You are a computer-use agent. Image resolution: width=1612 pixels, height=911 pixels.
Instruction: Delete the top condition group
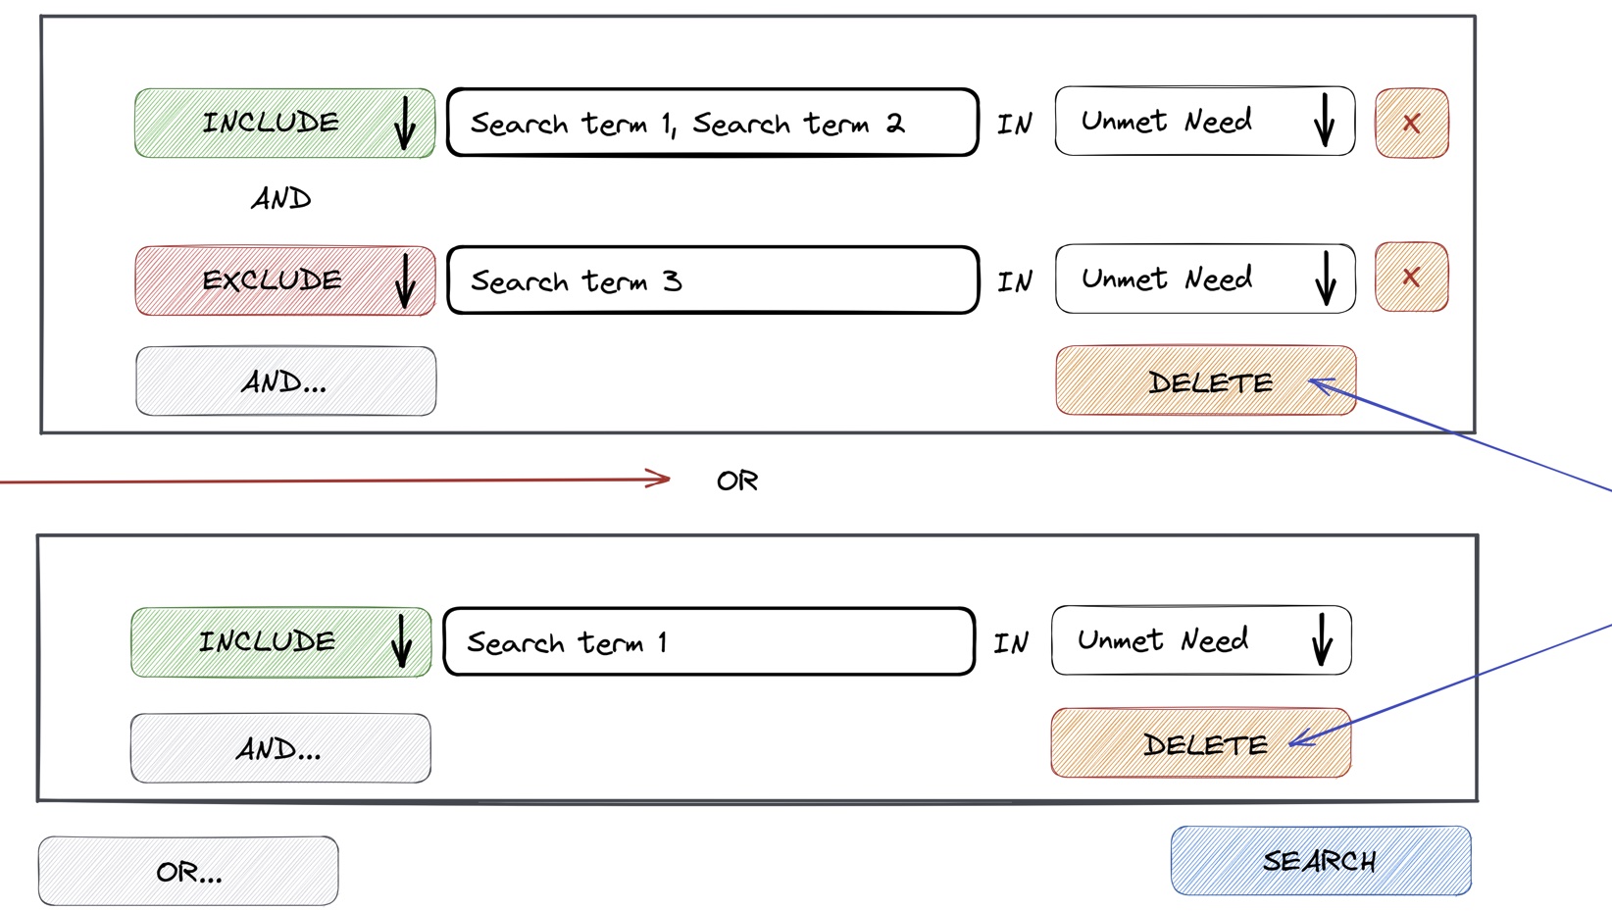click(x=1205, y=380)
